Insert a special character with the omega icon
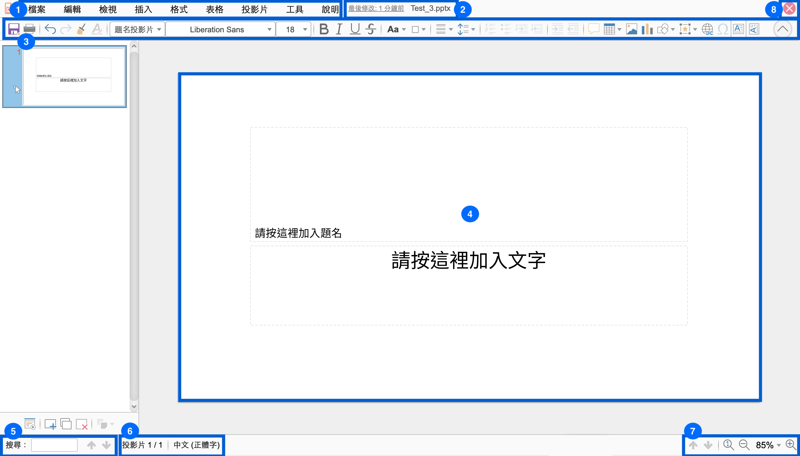 (723, 29)
